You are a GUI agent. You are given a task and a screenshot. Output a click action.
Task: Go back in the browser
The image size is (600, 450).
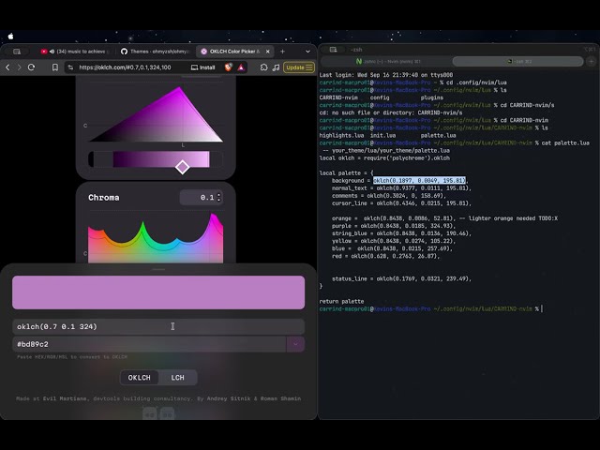(x=7, y=67)
